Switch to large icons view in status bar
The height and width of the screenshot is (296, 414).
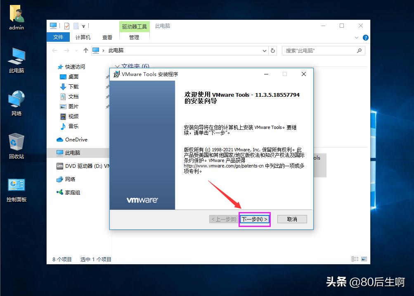(364, 259)
